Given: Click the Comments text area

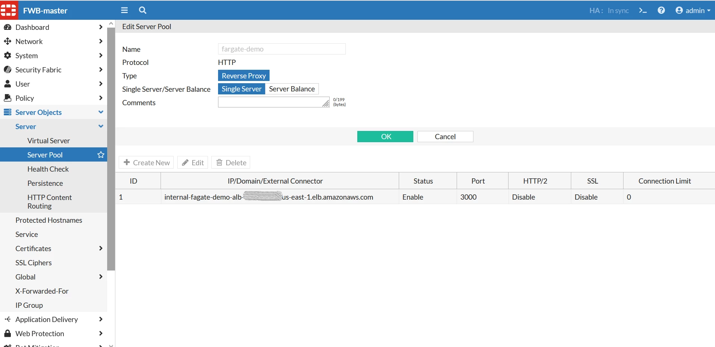Looking at the screenshot, I should coord(274,102).
